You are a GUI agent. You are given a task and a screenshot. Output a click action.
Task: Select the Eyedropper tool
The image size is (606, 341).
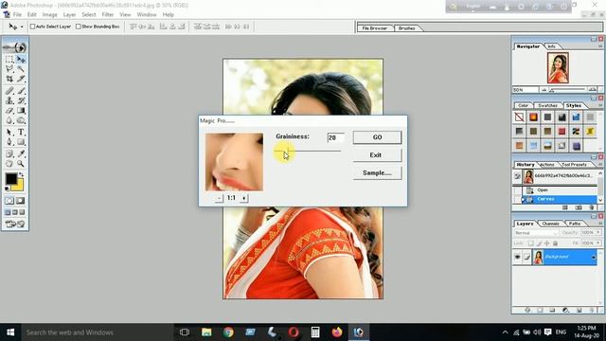coord(21,153)
